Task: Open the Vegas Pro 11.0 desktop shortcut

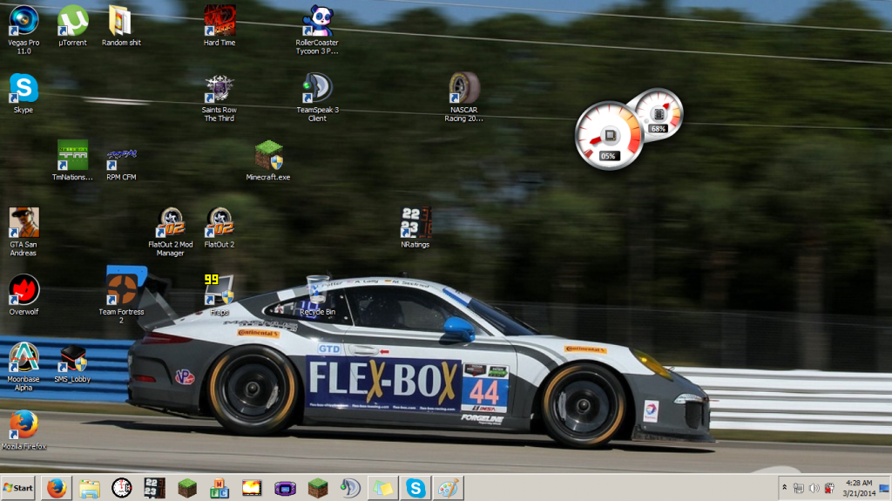Action: click(x=24, y=30)
